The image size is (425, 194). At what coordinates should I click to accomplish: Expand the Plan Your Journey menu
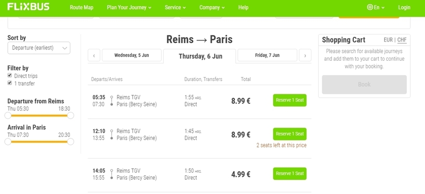(129, 8)
